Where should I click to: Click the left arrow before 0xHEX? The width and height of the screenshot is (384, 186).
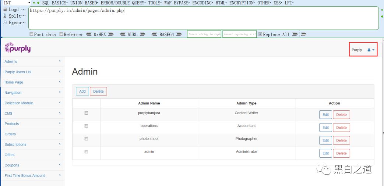click(89, 35)
